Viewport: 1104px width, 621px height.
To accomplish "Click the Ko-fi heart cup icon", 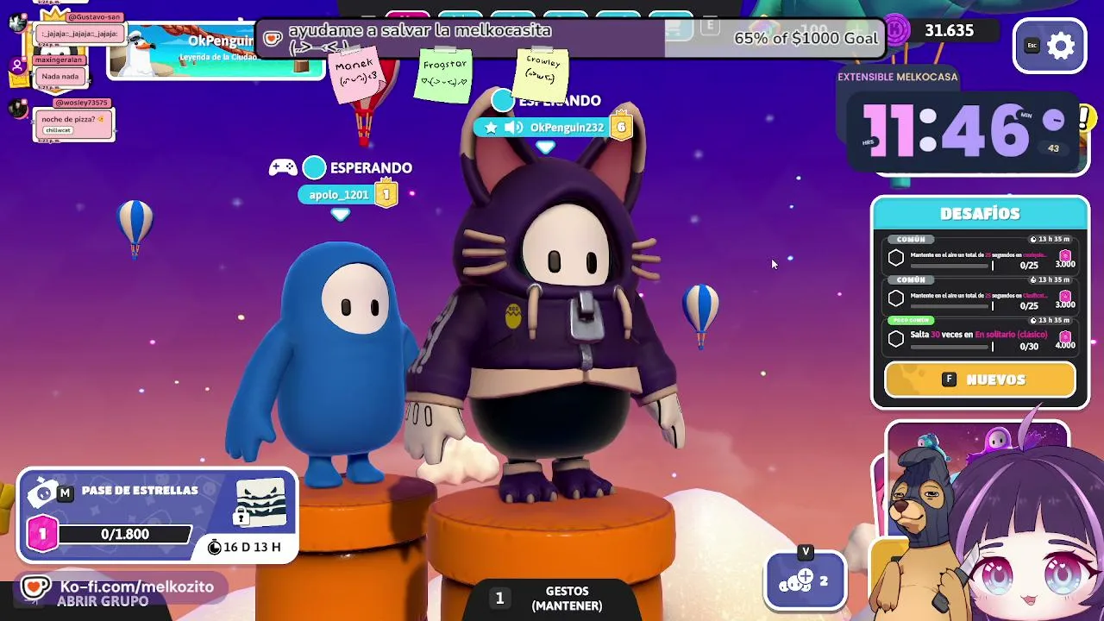I will click(x=35, y=587).
